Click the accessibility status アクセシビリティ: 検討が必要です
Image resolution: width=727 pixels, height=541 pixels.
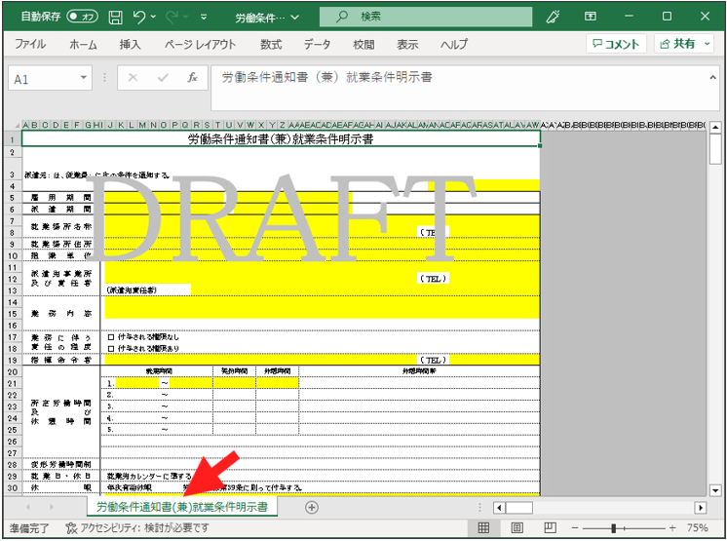pyautogui.click(x=137, y=528)
